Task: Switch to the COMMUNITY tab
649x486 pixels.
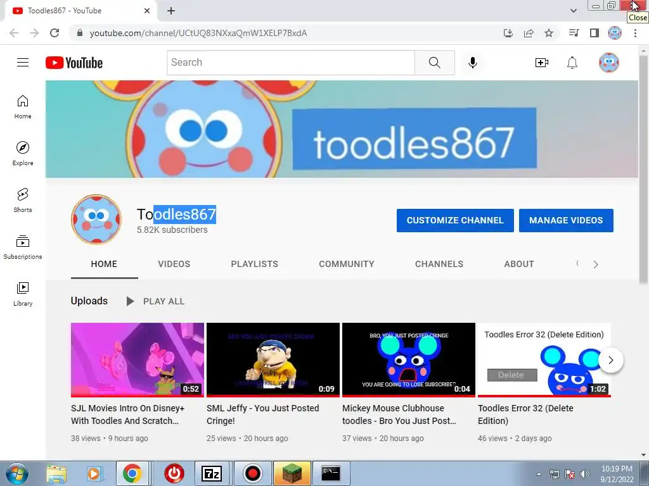Action: 347,264
